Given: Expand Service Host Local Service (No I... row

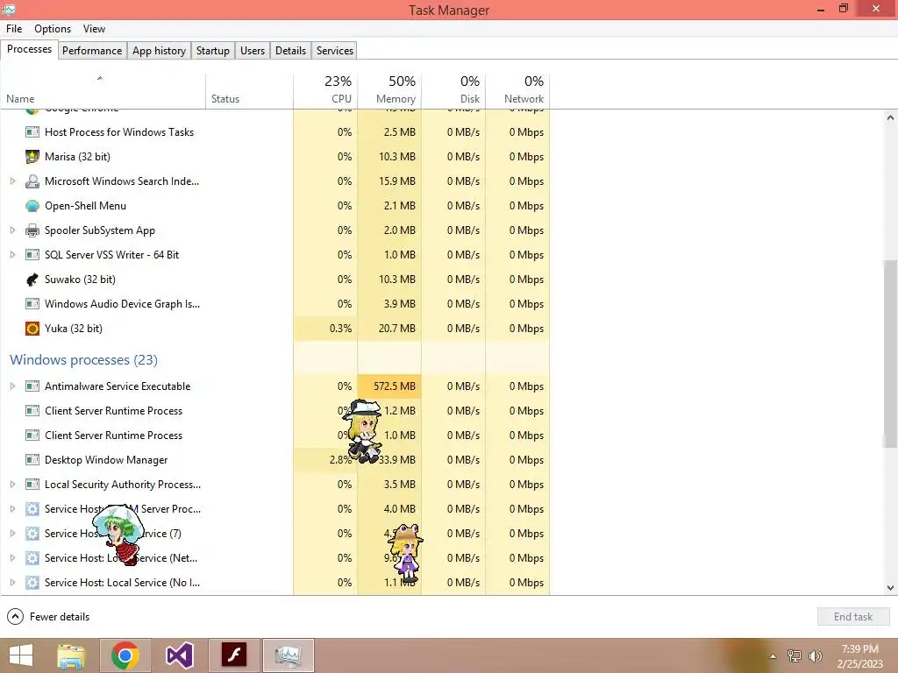Looking at the screenshot, I should click(x=12, y=583).
